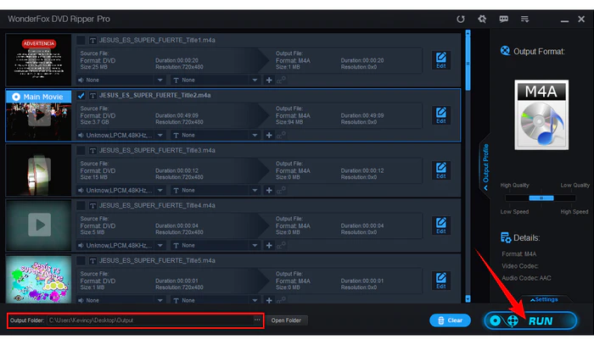Image resolution: width=594 pixels, height=345 pixels.
Task: Click the Output Folder path field
Action: coord(149,320)
